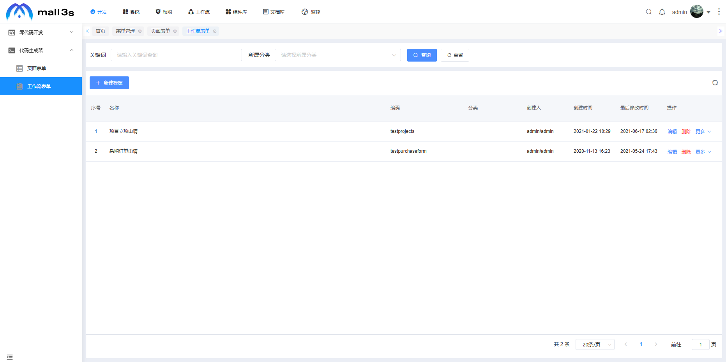Refresh the table with refresh icon

tap(715, 83)
